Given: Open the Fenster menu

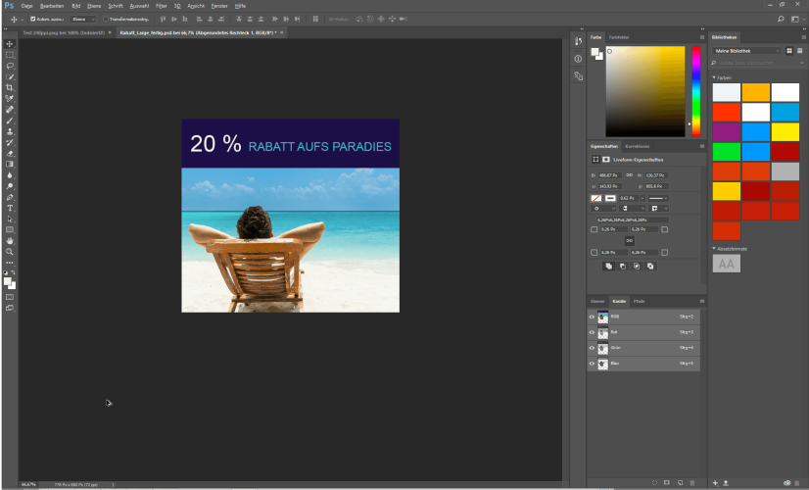Looking at the screenshot, I should (x=219, y=6).
